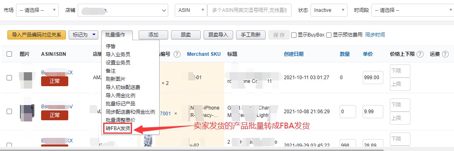The image size is (454, 151).
Task: Click the 导入产品编码对应关系 button
Action: (37, 35)
